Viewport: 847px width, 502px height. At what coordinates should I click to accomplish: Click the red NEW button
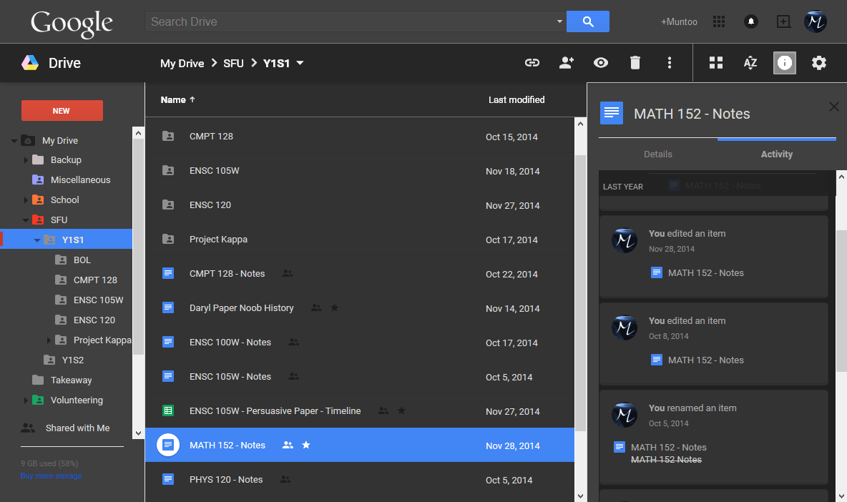pyautogui.click(x=62, y=111)
